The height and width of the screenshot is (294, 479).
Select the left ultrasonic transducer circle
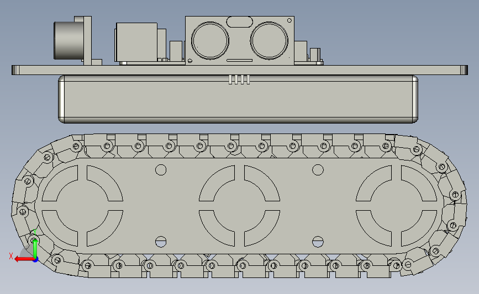pos(210,40)
